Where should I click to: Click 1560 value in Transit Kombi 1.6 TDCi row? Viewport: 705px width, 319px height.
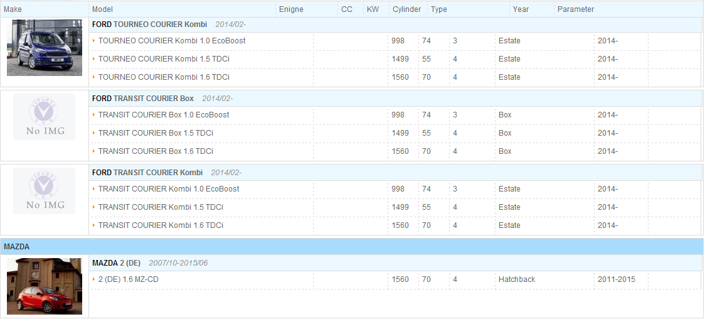(x=400, y=225)
